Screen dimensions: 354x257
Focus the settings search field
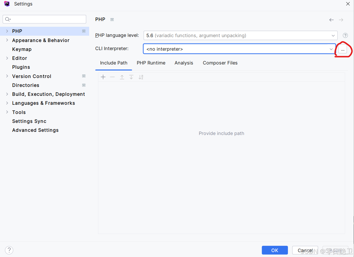[x=44, y=19]
